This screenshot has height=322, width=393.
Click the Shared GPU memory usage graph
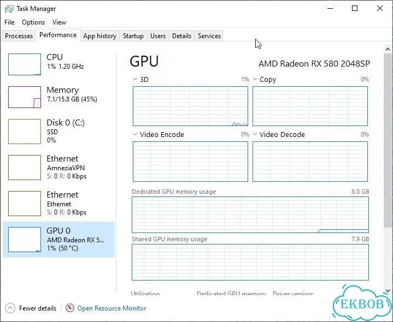coord(250,262)
